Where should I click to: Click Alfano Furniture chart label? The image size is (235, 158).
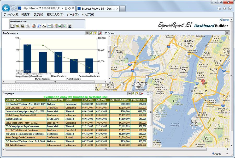coord(58,76)
